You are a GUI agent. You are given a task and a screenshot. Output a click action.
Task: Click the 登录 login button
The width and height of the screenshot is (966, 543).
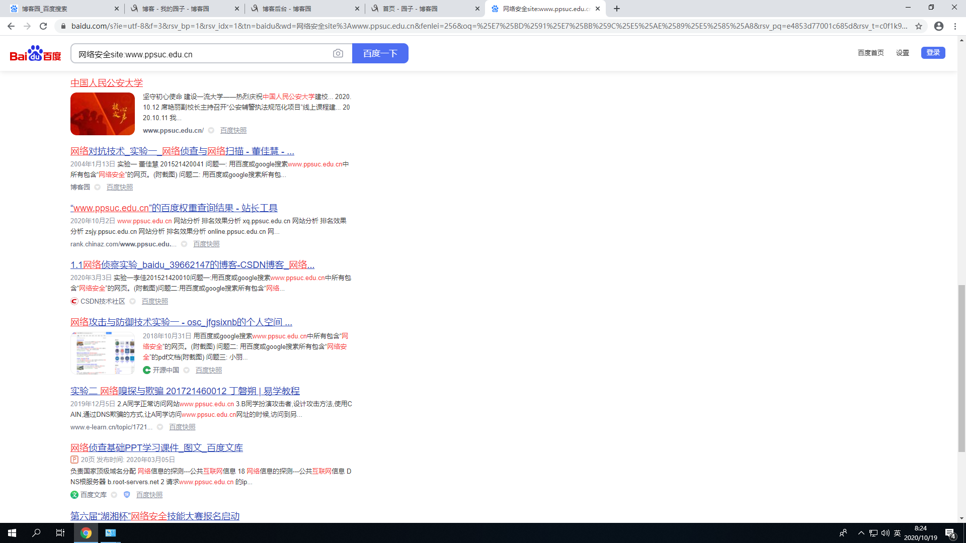tap(933, 53)
